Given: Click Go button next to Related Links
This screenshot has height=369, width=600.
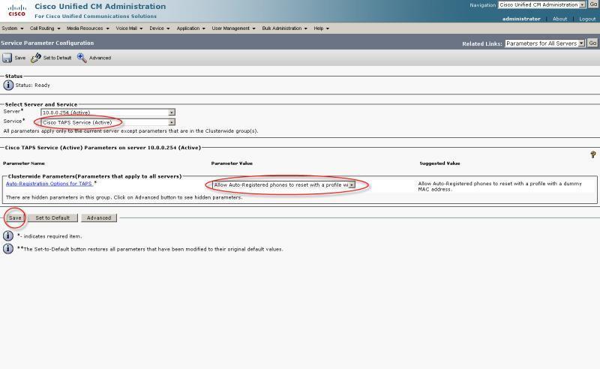Looking at the screenshot, I should (x=592, y=43).
